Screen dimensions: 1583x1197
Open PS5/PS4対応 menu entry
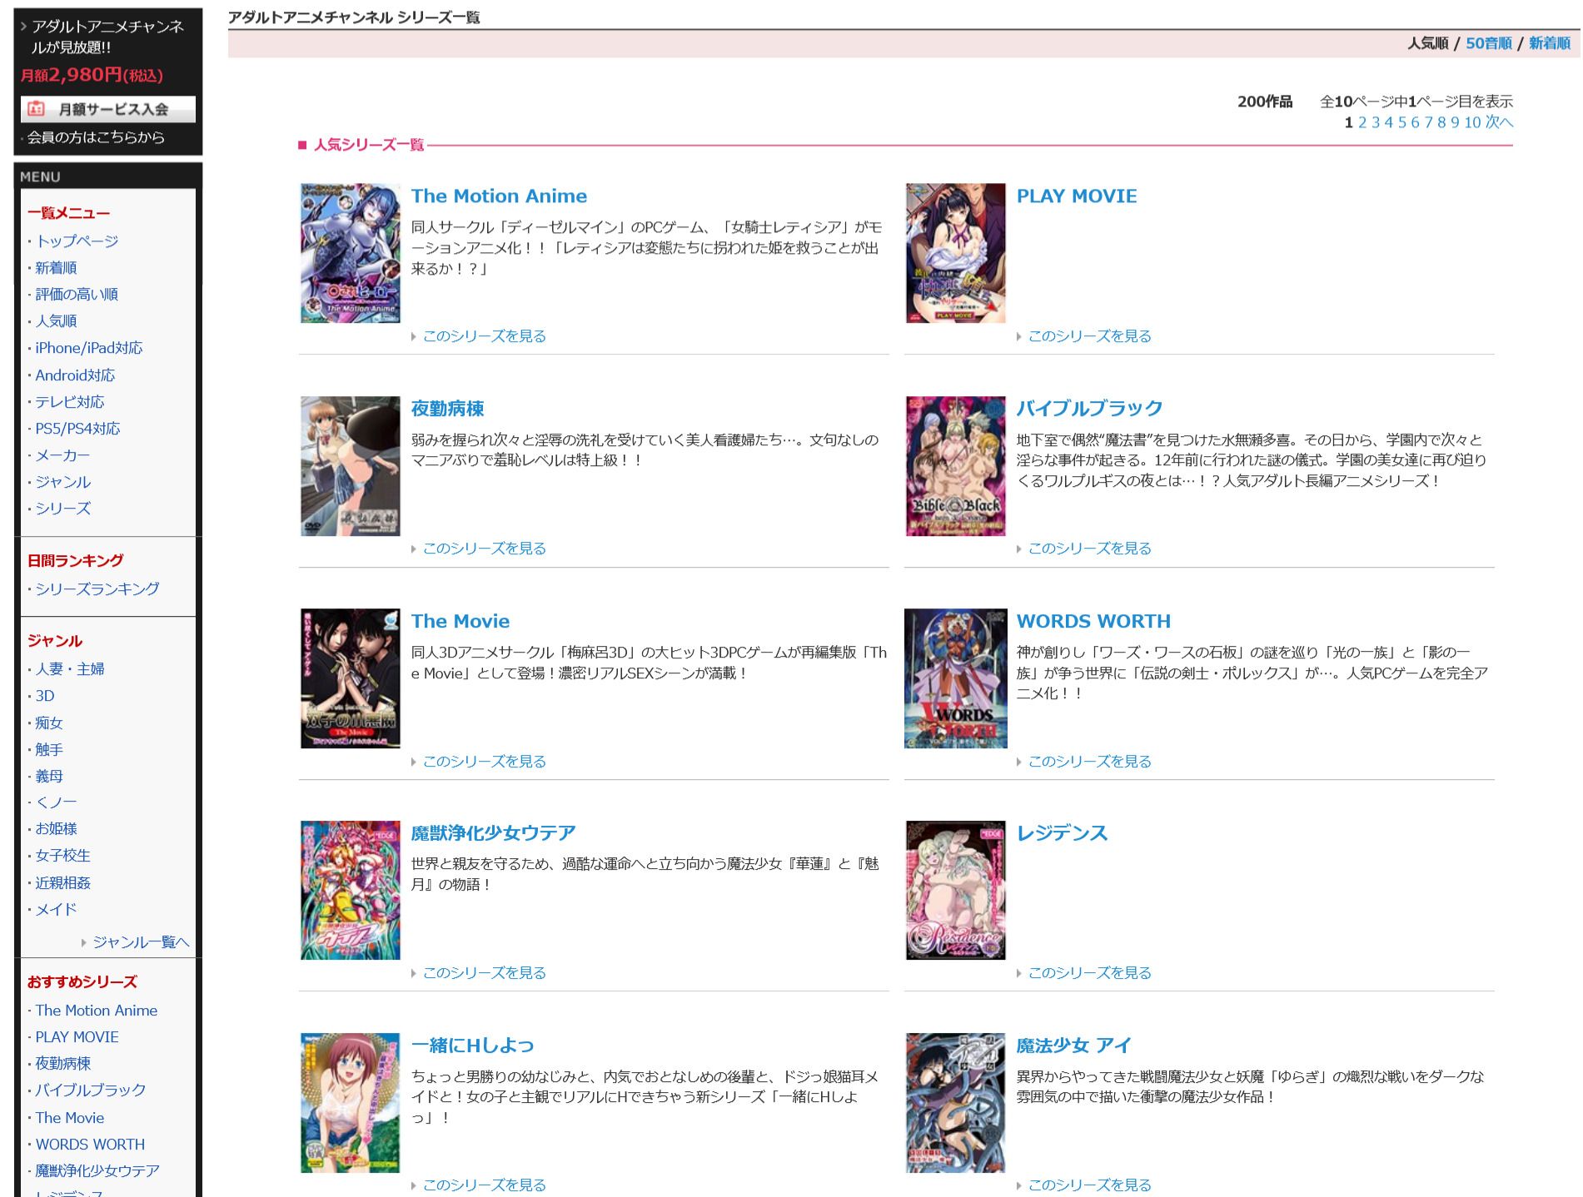[x=77, y=429]
